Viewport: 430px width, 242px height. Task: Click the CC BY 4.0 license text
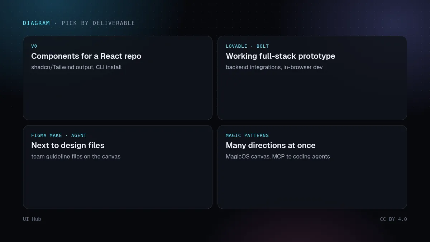[393, 219]
